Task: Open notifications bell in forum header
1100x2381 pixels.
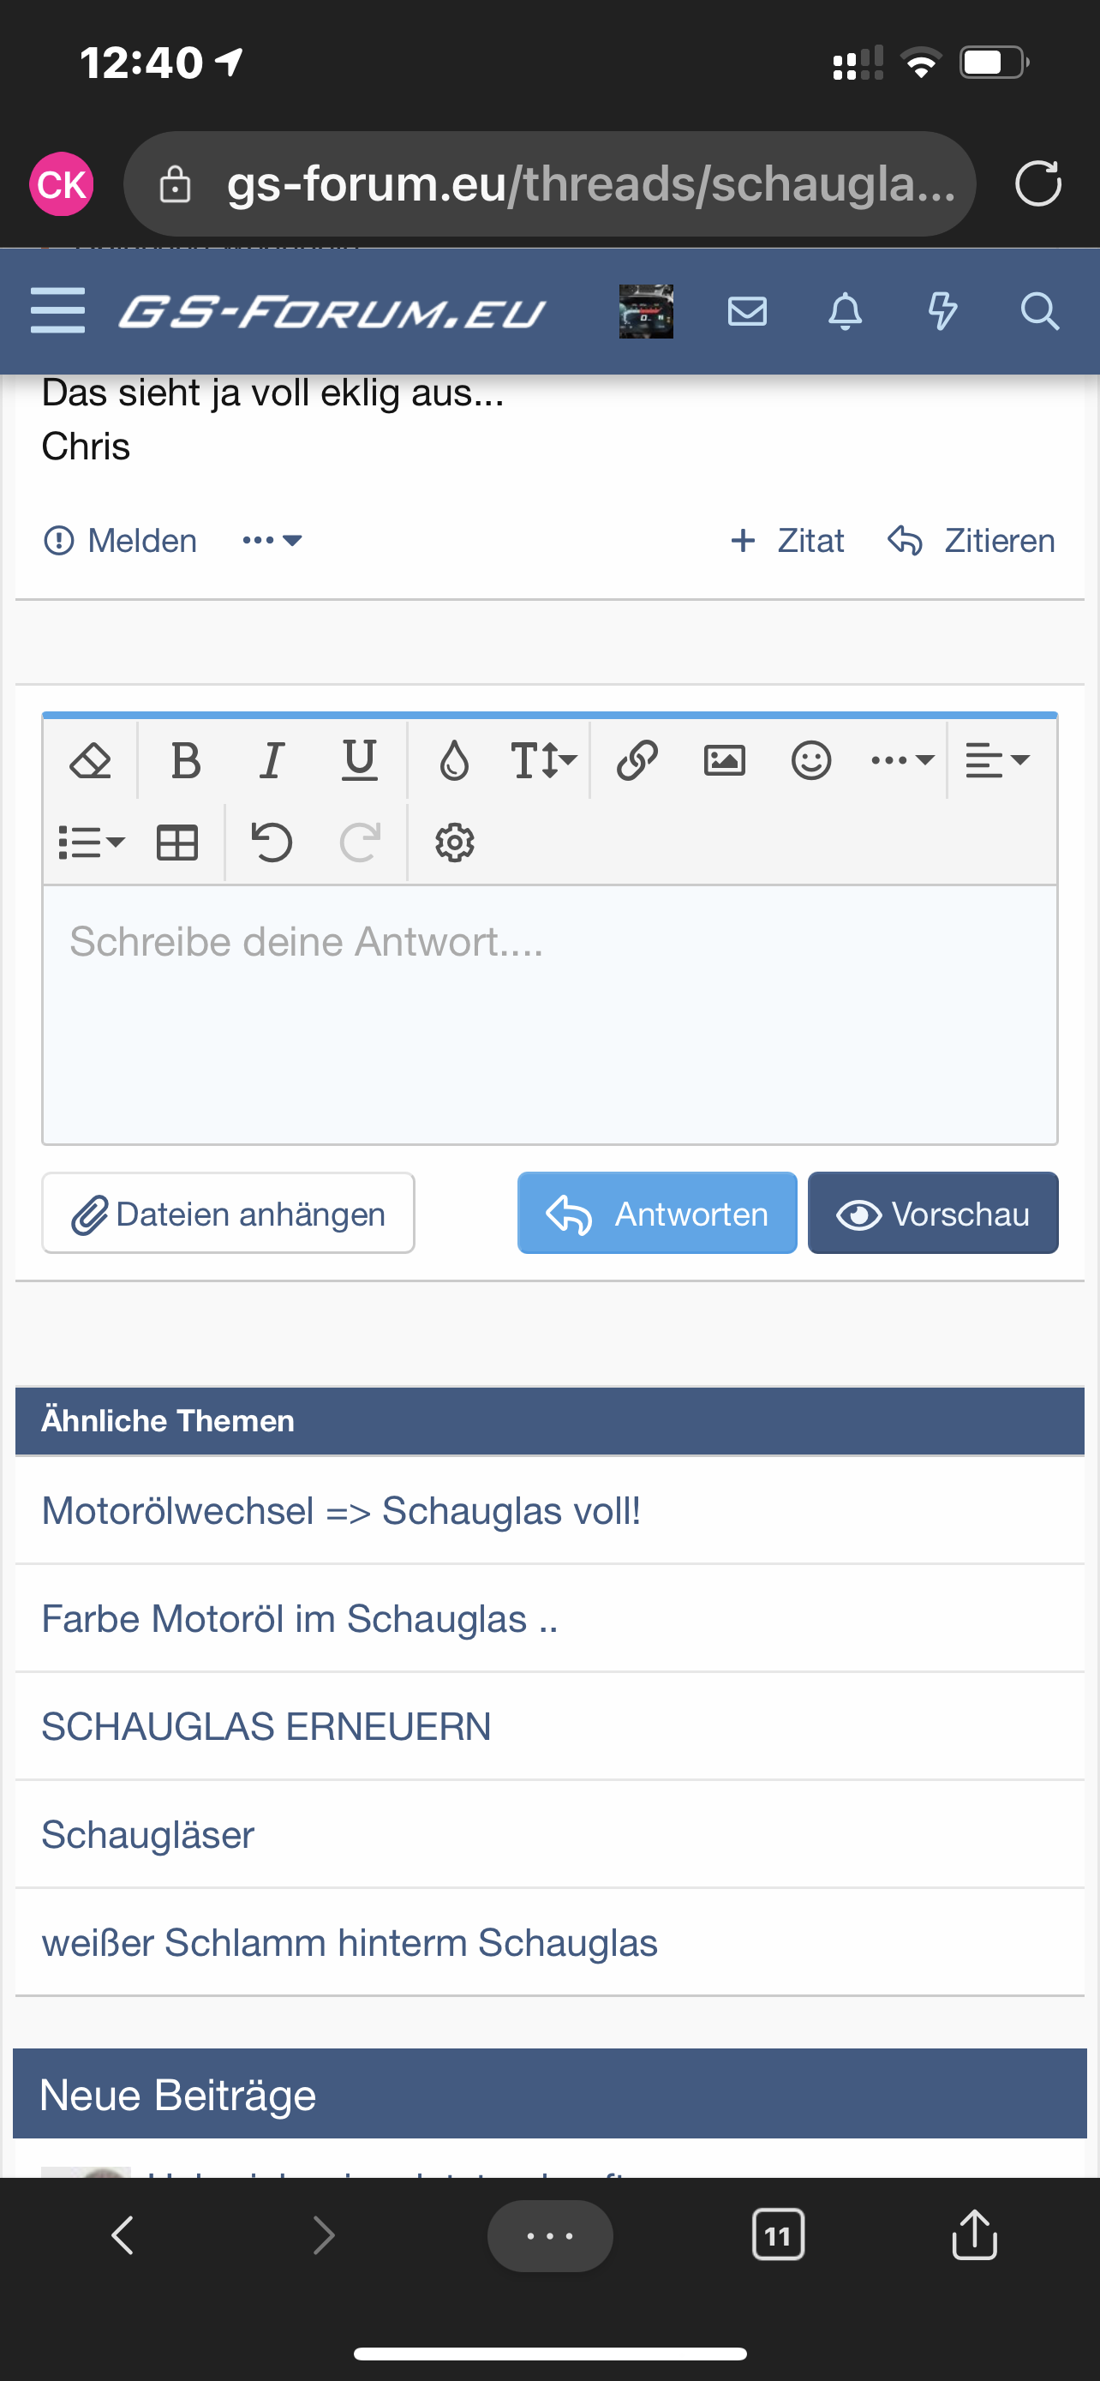Action: pos(844,311)
